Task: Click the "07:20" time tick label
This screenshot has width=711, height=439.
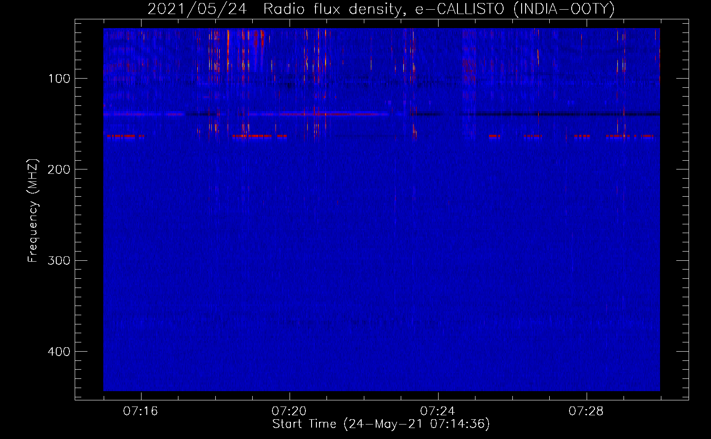Action: click(289, 411)
